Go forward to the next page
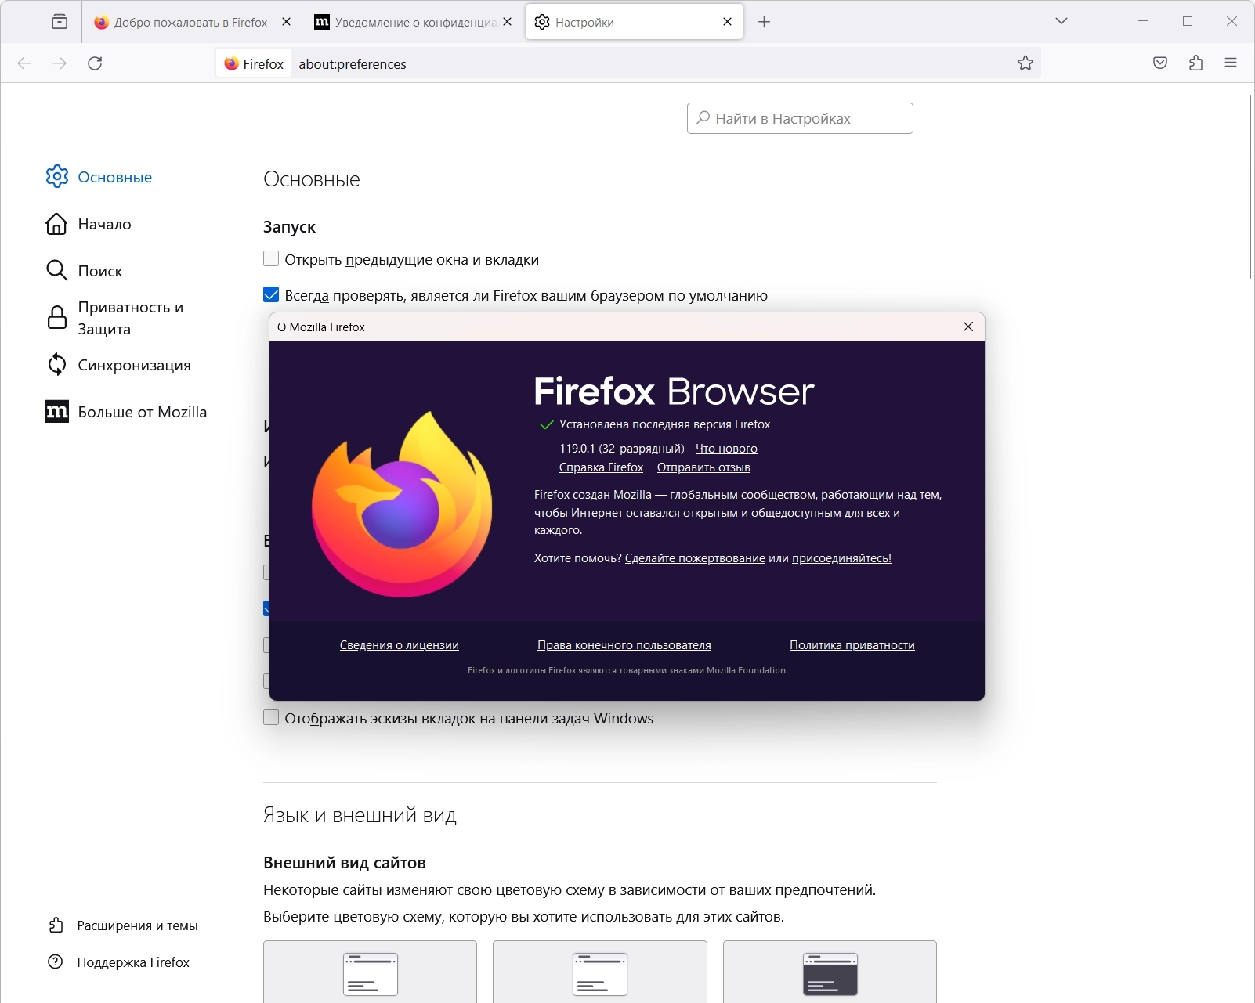 click(60, 63)
